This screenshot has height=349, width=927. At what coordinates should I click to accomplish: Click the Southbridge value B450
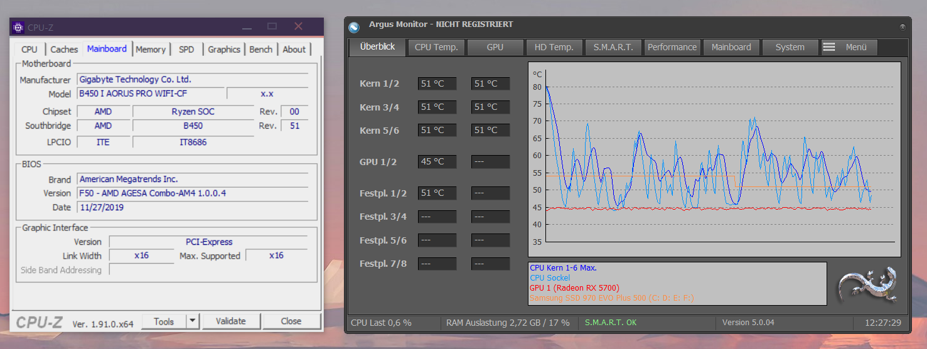(x=193, y=126)
